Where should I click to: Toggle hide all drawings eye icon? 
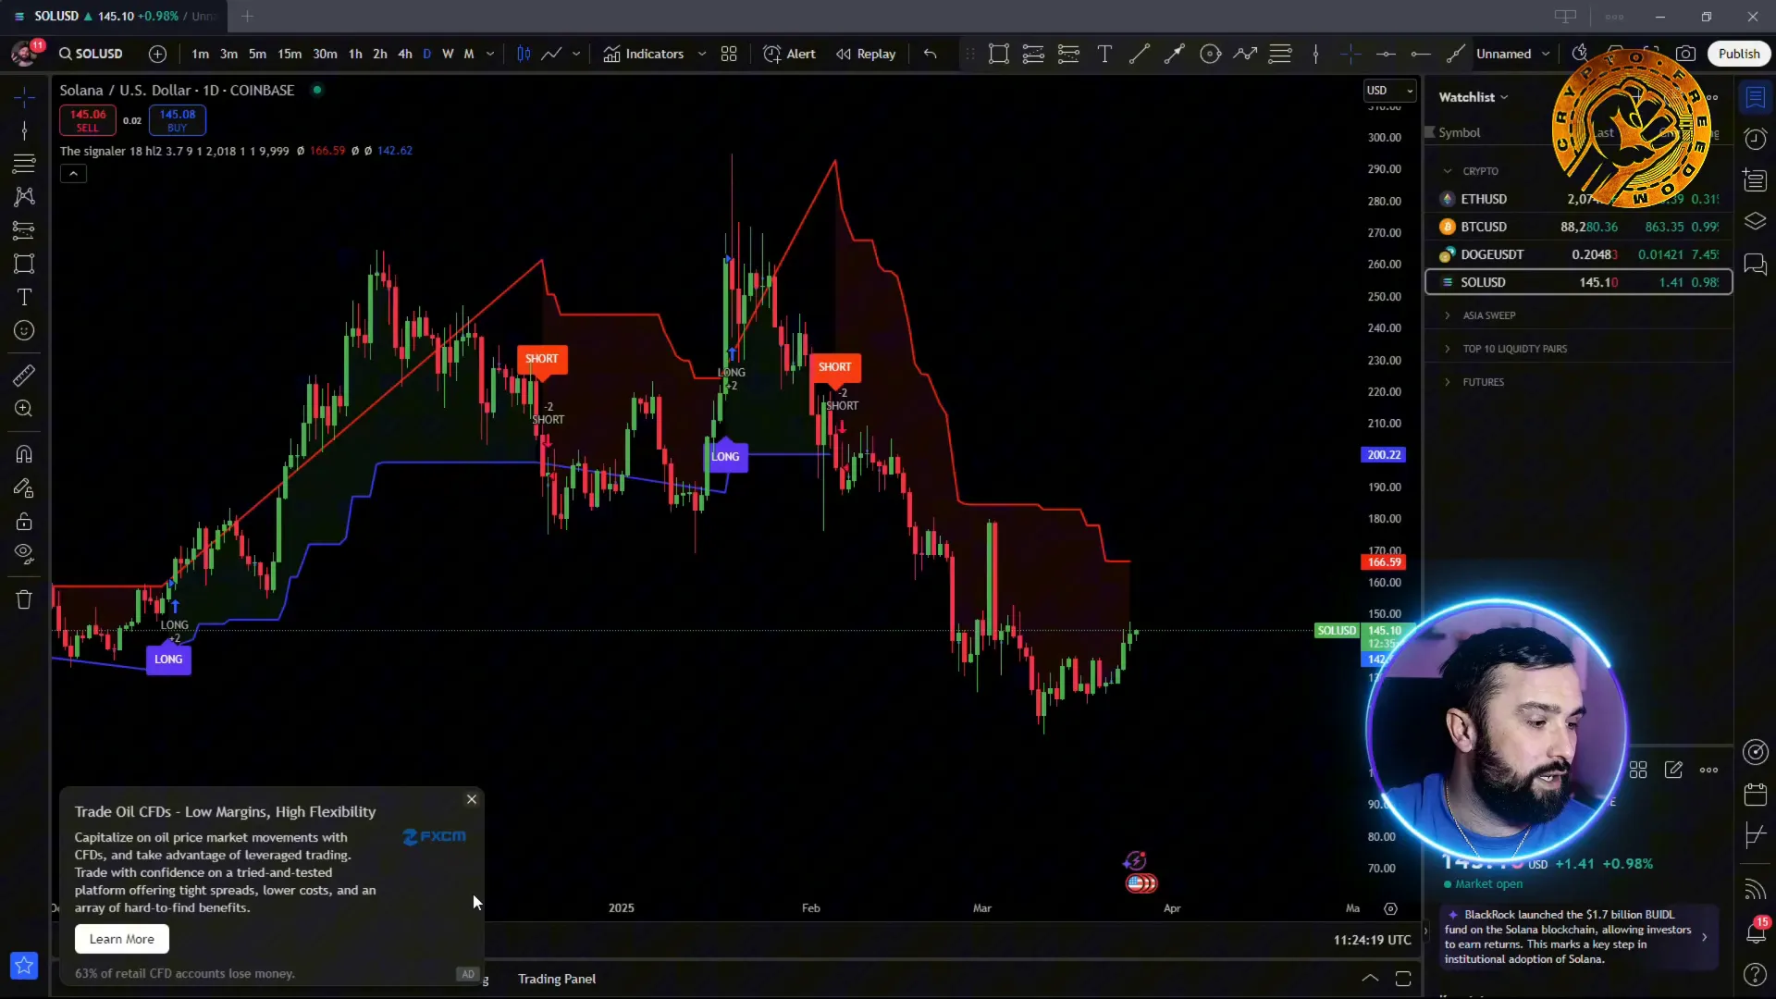(24, 554)
